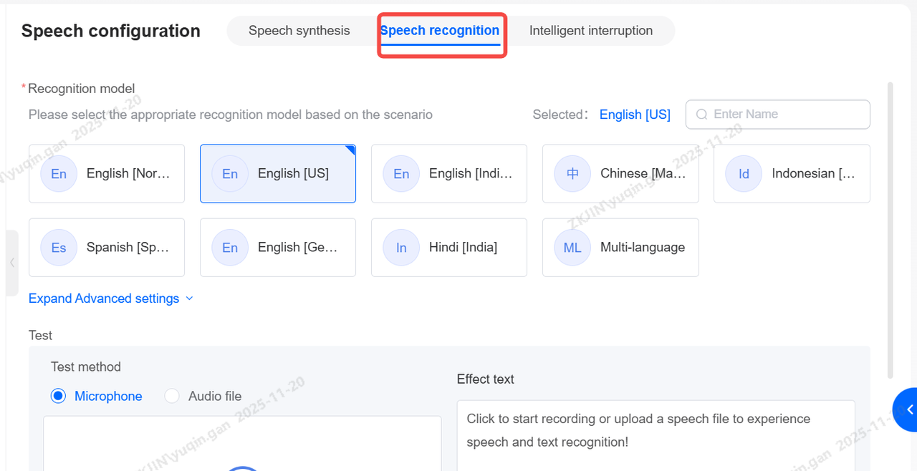Select the English [Ge...] model card

pyautogui.click(x=278, y=248)
